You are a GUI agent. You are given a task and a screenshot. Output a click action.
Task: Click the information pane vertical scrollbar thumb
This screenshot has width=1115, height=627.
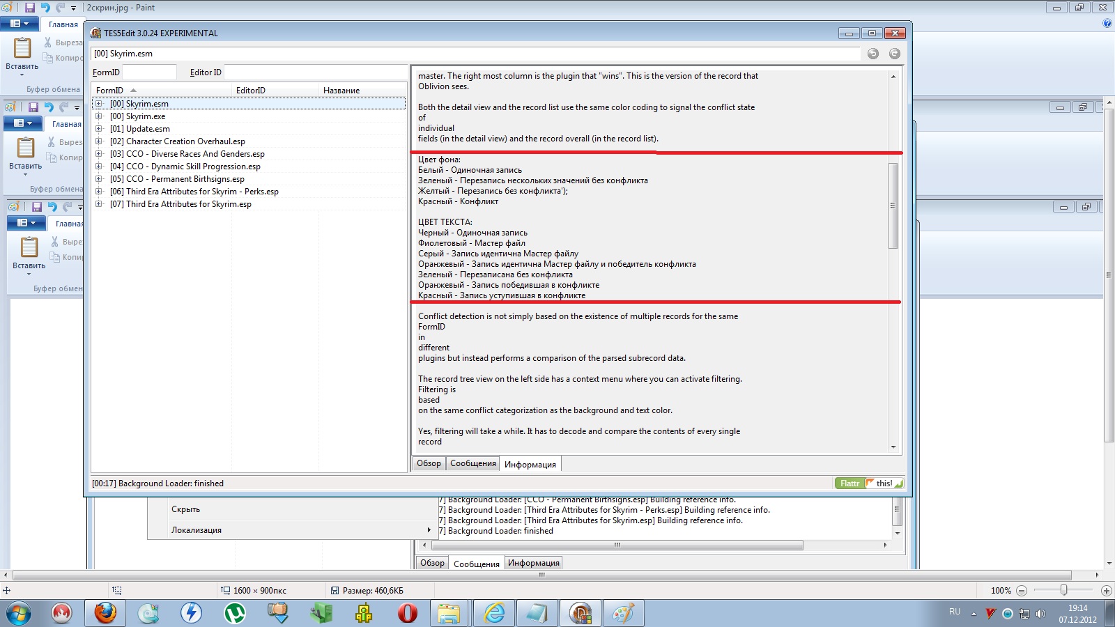click(x=893, y=206)
